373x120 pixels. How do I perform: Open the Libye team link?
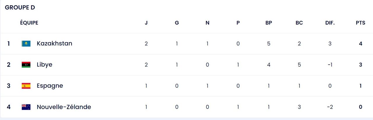pos(45,65)
